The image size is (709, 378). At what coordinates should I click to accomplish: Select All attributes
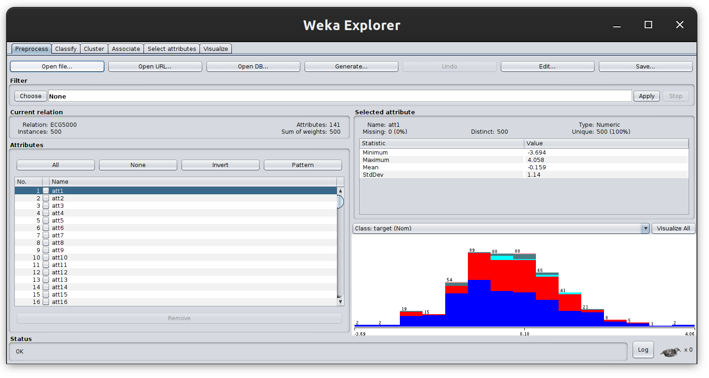click(56, 165)
